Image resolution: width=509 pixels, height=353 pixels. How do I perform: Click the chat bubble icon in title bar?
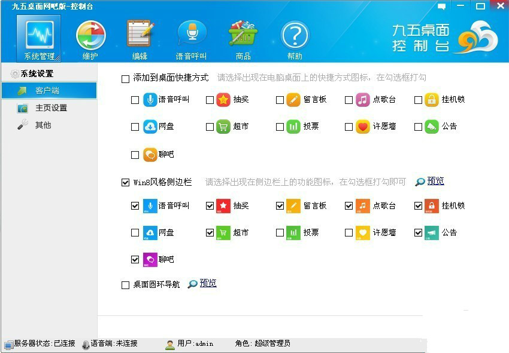pyautogui.click(x=441, y=5)
